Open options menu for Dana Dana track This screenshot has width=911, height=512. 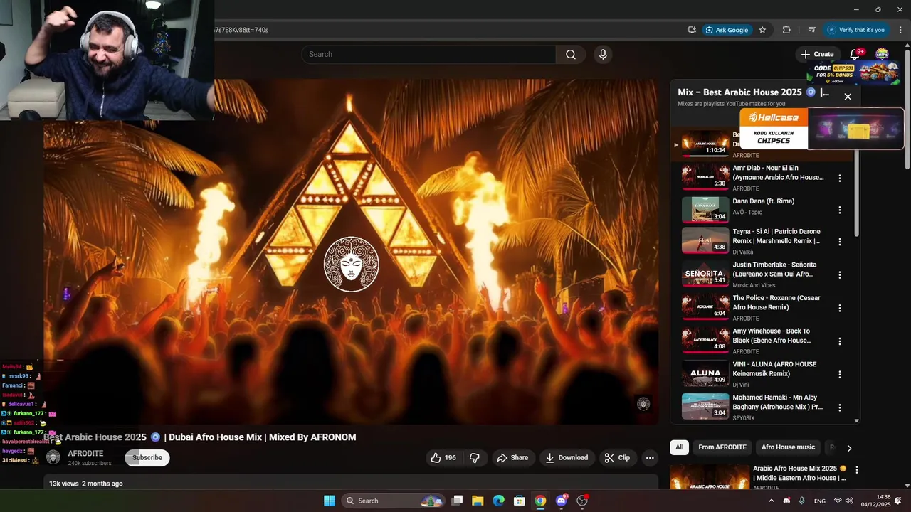click(x=840, y=210)
